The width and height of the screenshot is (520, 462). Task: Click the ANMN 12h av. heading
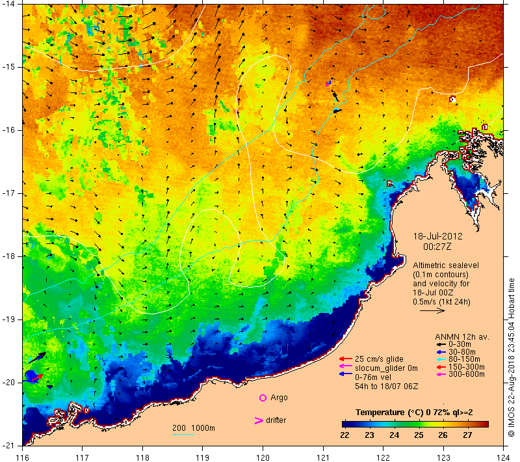[x=462, y=337]
